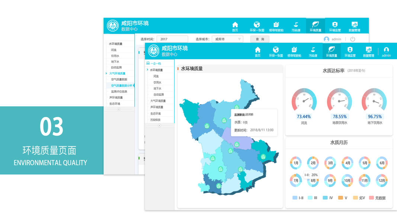Open 污染源 icon in front window
This screenshot has width=397, height=223.
(313, 49)
